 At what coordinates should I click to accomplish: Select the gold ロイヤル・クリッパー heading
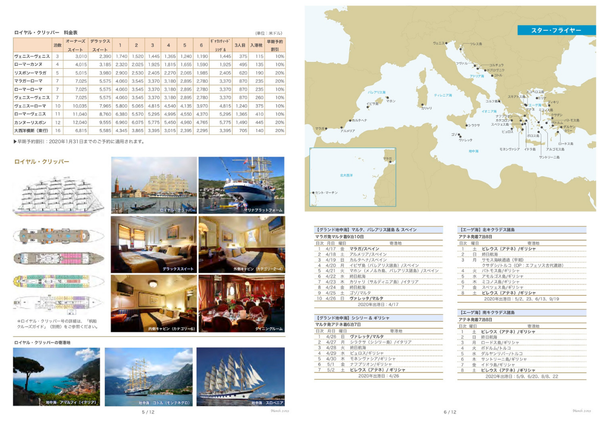(42, 162)
